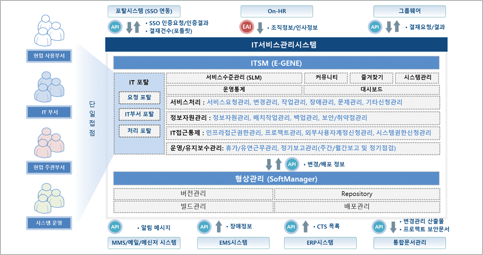Switch to the 서비스수준관리 (SLM) section
This screenshot has height=255, width=483.
click(x=234, y=78)
